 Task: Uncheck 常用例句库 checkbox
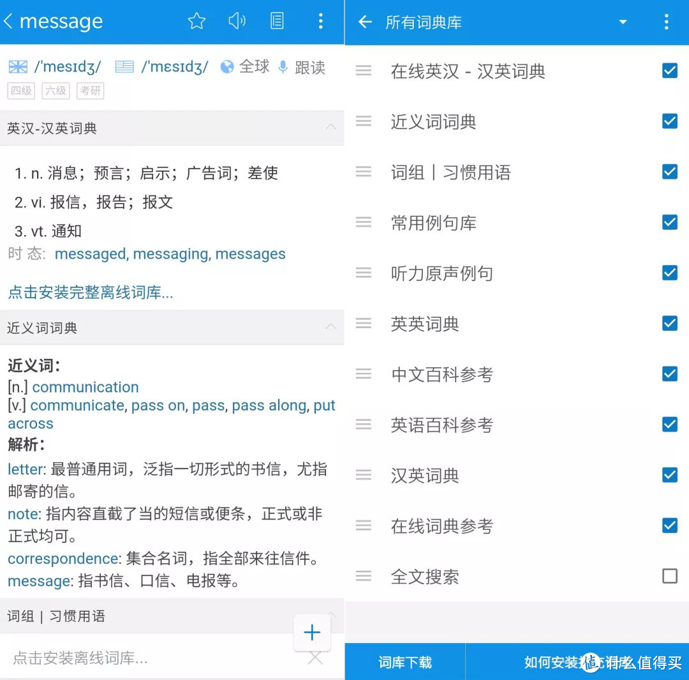click(669, 222)
